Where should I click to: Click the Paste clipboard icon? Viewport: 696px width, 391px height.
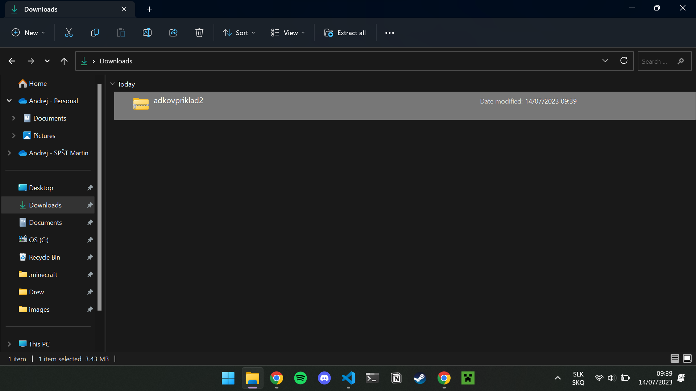[121, 33]
